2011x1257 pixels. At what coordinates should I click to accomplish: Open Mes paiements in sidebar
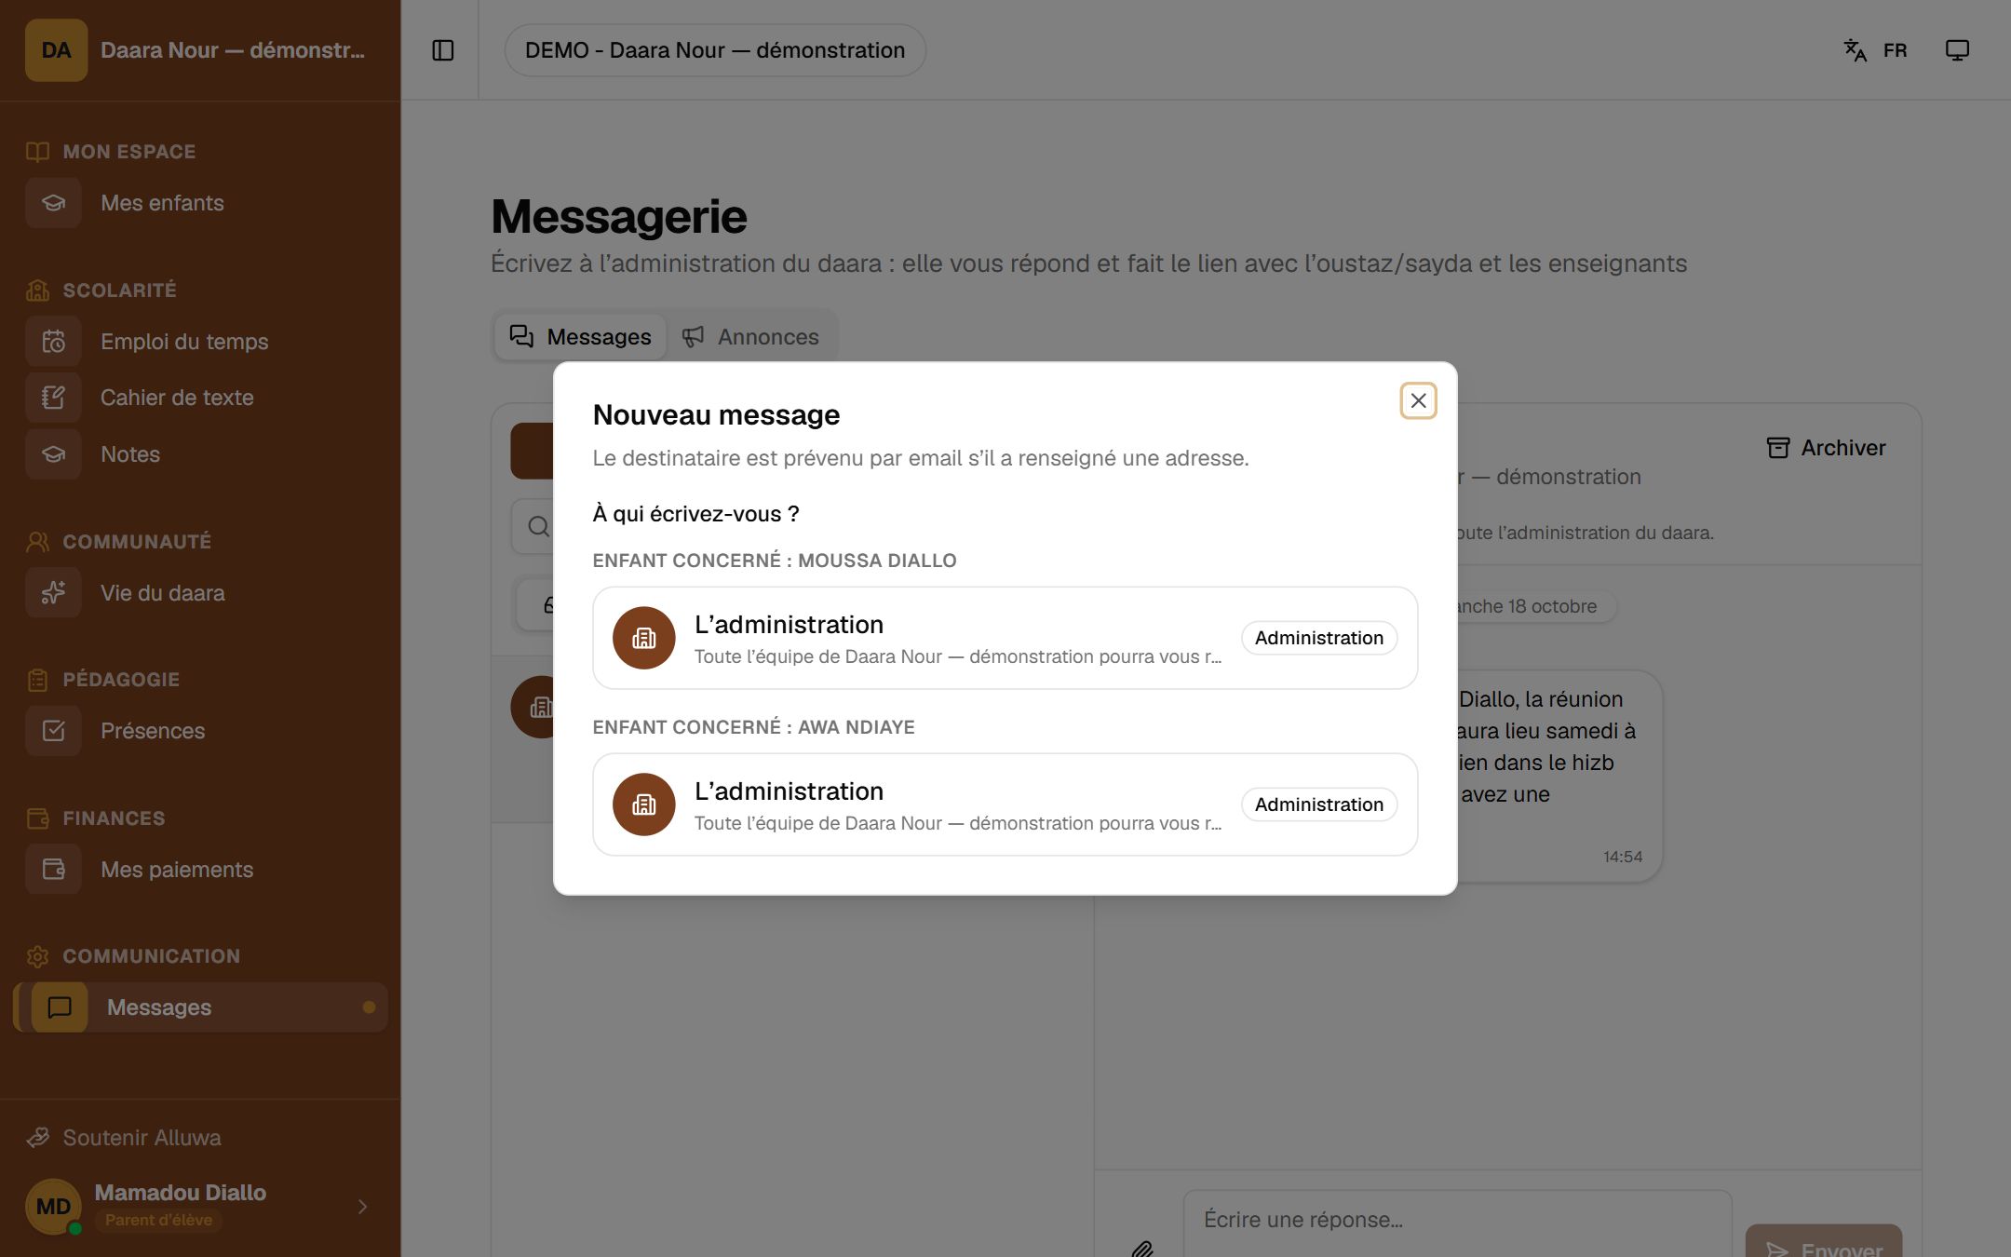[x=200, y=870]
